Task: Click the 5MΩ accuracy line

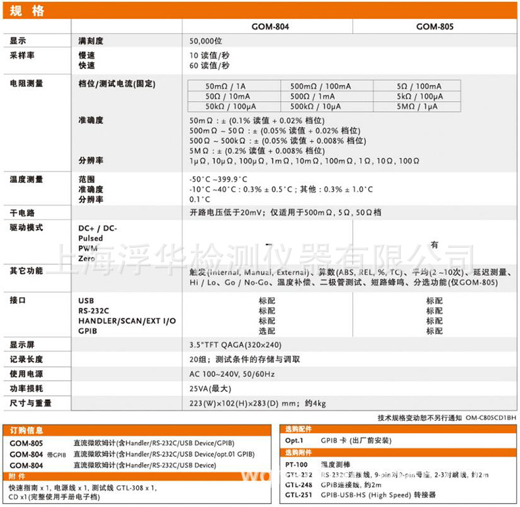Action: 257,151
